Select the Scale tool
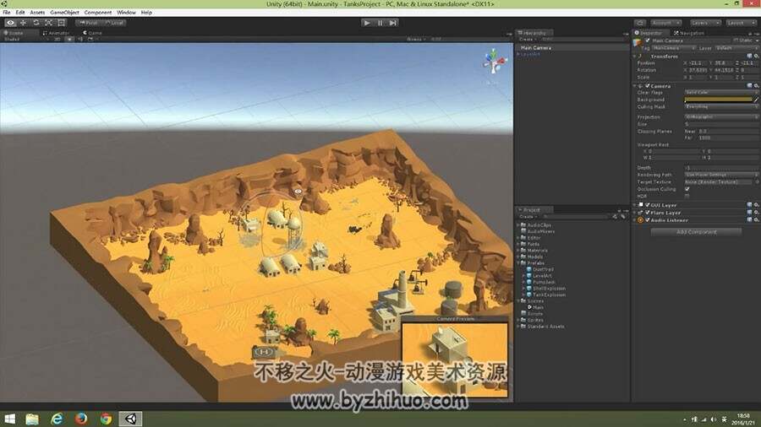This screenshot has height=427, width=761. (48, 23)
